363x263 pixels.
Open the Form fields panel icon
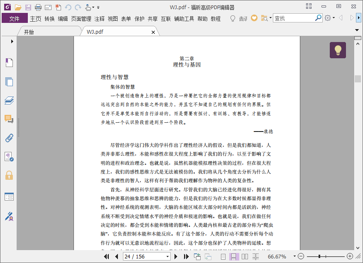[9, 197]
